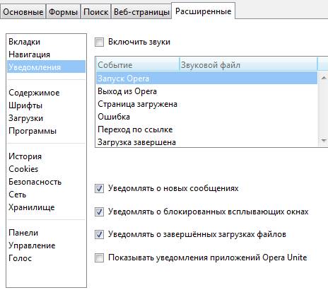Enable Показывать уведомления приложений Opera Unite
This screenshot has width=328, height=295.
click(99, 258)
